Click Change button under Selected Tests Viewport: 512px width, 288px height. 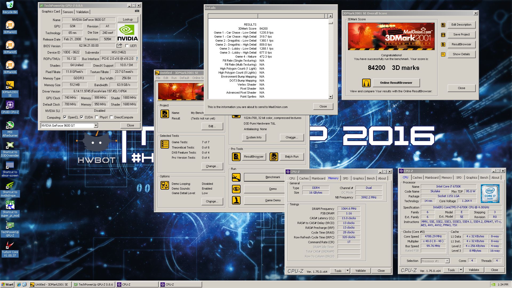click(x=212, y=166)
